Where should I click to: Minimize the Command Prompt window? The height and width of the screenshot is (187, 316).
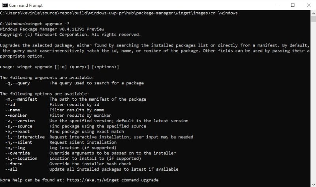click(277, 5)
